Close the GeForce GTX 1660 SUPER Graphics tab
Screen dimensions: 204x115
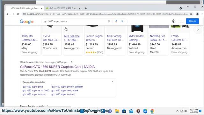[80, 8]
